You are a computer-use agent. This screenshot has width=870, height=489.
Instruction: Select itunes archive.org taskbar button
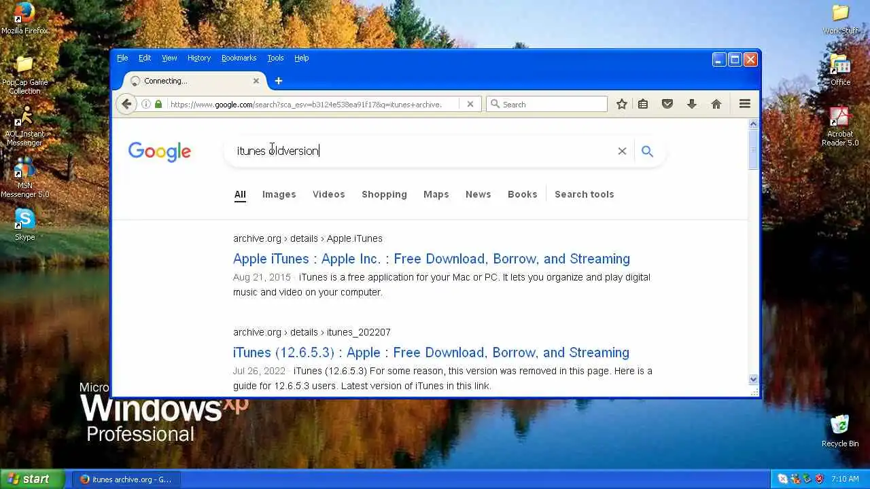coord(126,479)
